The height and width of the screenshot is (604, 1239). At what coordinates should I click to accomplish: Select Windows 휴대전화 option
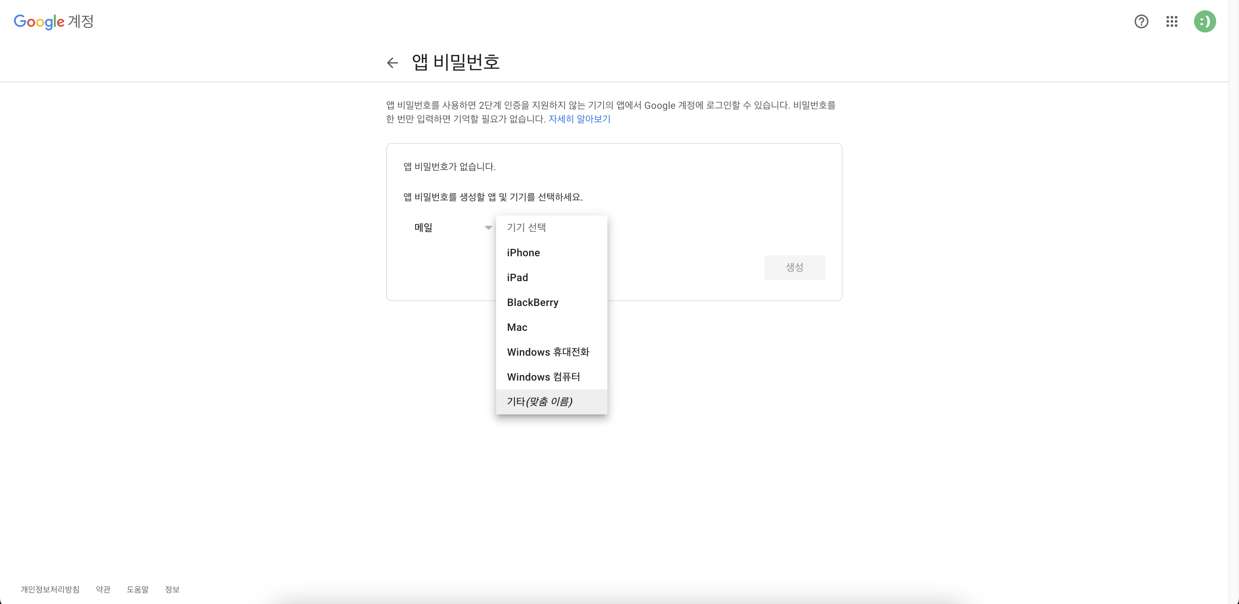click(548, 352)
